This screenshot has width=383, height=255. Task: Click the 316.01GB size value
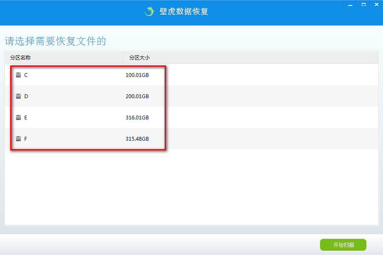pos(137,118)
